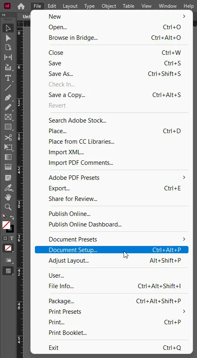Choose Package... menu item
This screenshot has width=197, height=358.
click(x=112, y=301)
